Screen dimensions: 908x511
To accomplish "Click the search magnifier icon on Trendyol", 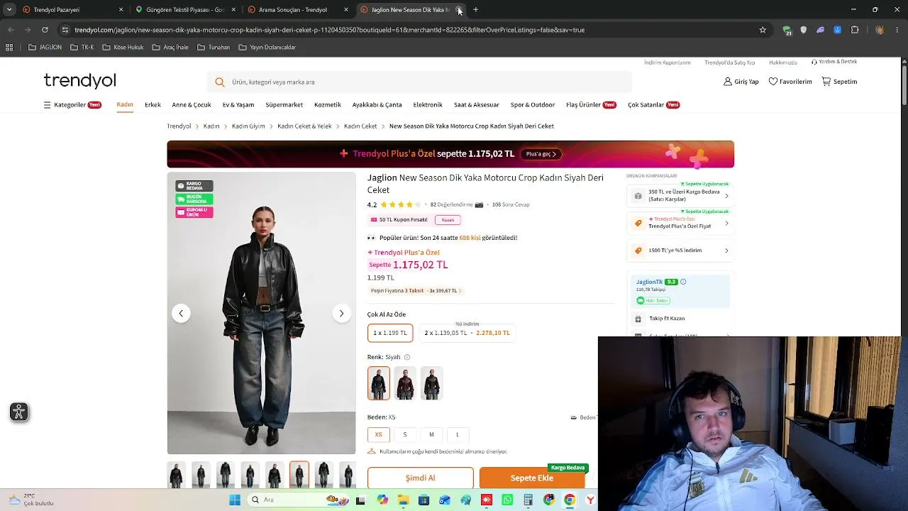I will click(x=220, y=82).
